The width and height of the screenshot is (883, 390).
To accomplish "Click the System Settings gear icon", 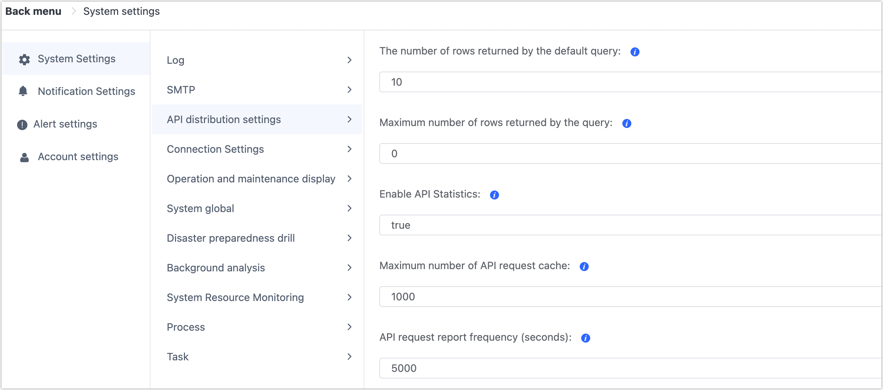I will pyautogui.click(x=24, y=59).
